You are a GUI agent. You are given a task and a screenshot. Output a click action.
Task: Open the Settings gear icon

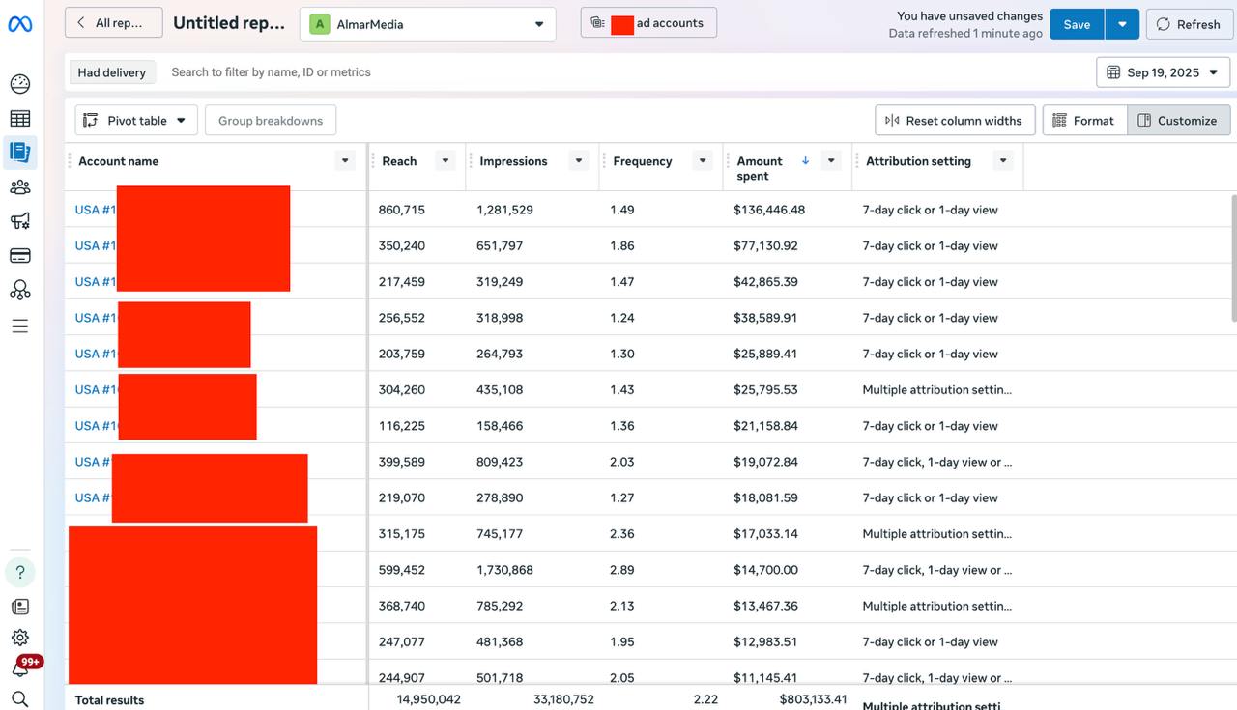(19, 638)
